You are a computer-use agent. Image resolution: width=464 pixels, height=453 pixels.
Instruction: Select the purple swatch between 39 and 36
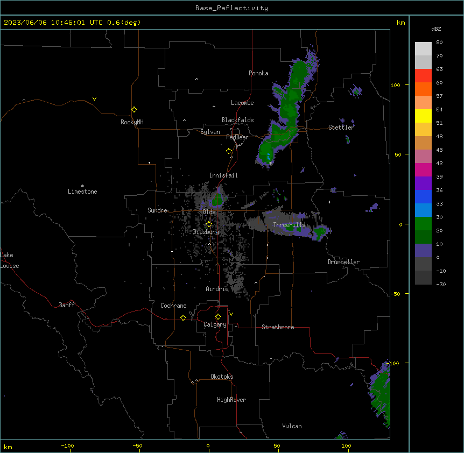coord(423,183)
